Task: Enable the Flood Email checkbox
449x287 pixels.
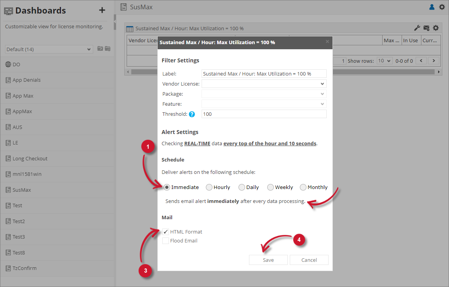Action: coord(165,241)
